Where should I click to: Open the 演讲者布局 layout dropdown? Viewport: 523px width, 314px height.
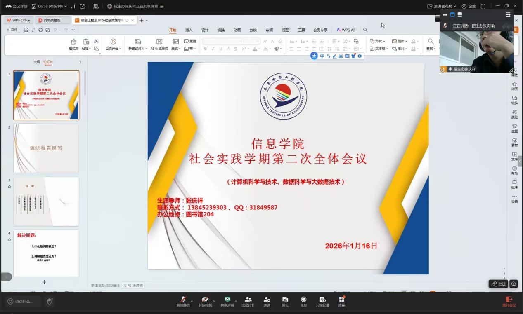[x=442, y=6]
